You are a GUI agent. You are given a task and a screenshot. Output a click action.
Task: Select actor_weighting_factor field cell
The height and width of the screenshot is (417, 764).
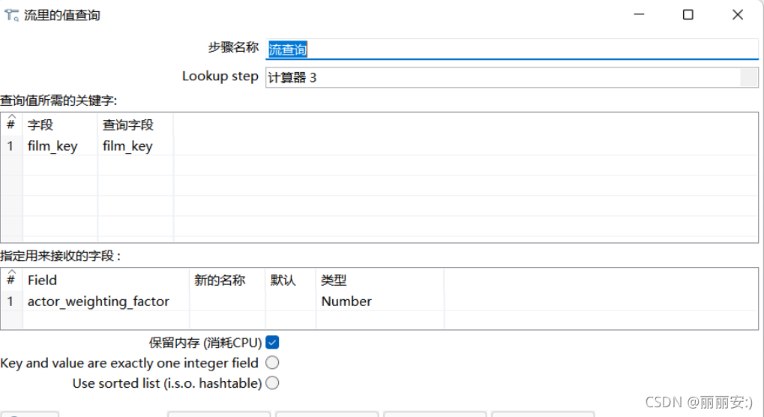pyautogui.click(x=106, y=301)
